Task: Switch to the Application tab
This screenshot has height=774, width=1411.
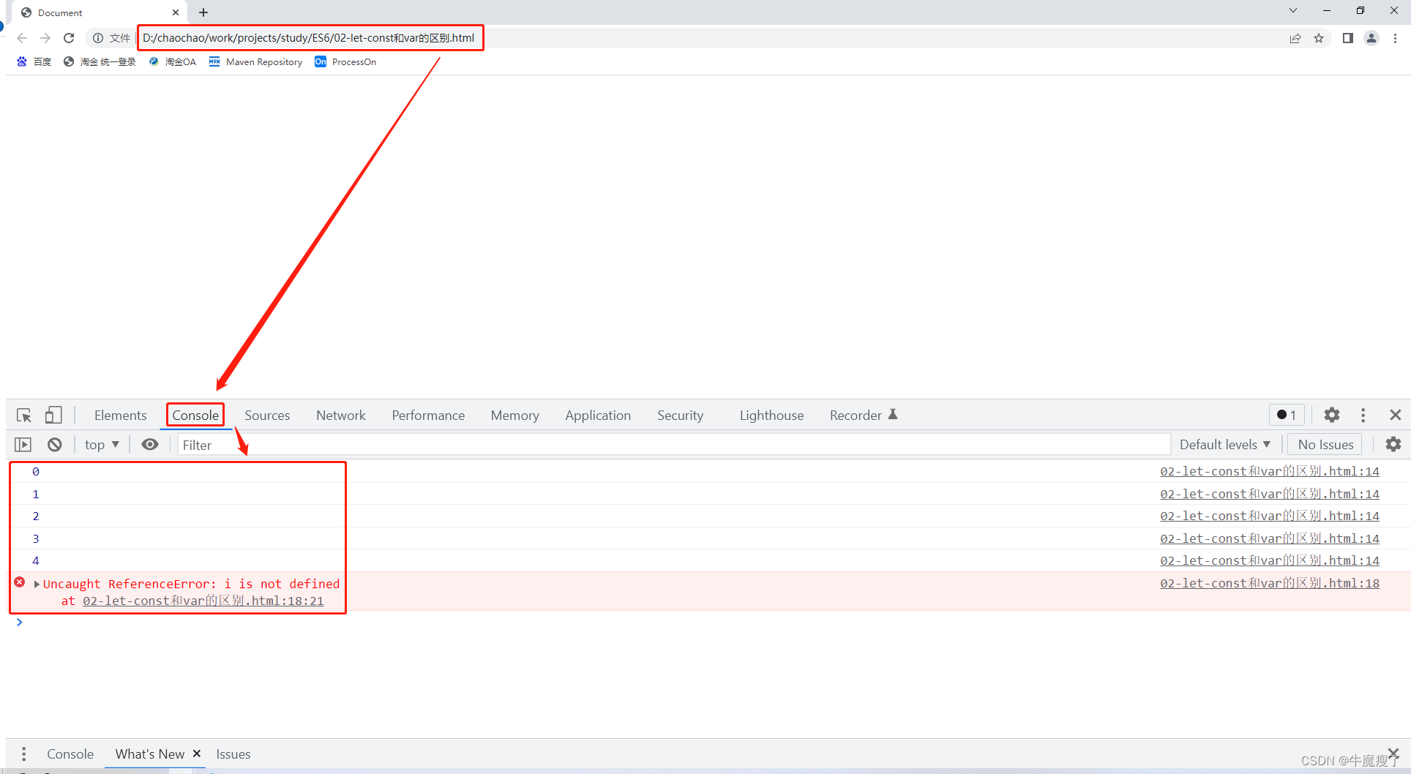Action: click(598, 416)
